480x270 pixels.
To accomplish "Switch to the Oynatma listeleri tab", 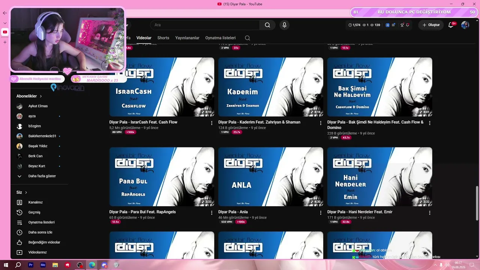I will pyautogui.click(x=220, y=38).
